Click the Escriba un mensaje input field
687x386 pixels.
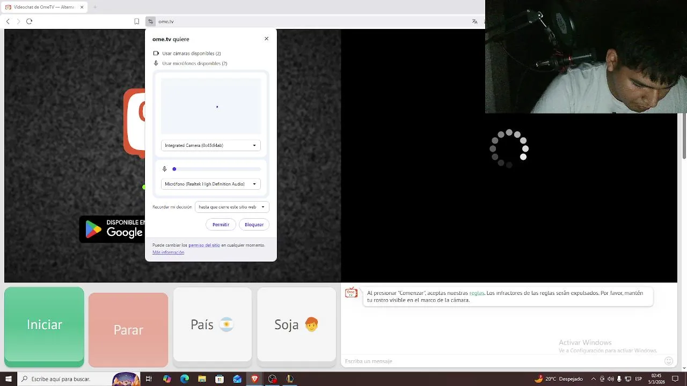coord(502,361)
